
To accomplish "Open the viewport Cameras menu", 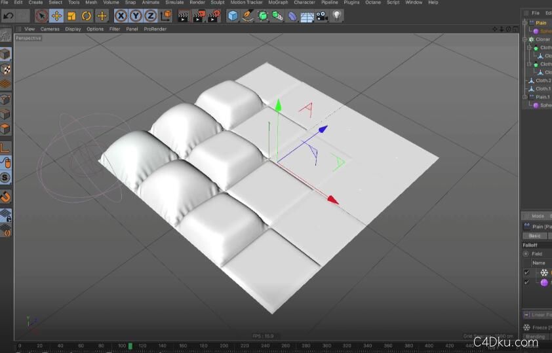I will (50, 29).
